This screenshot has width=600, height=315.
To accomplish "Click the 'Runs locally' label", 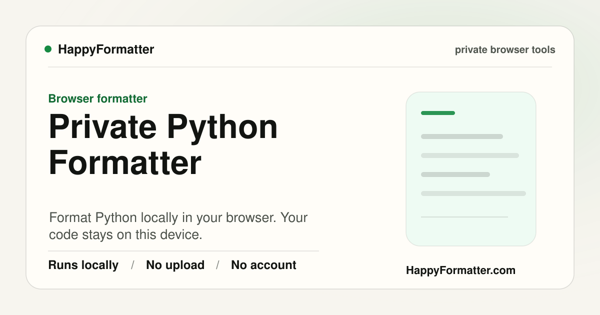I will 83,265.
